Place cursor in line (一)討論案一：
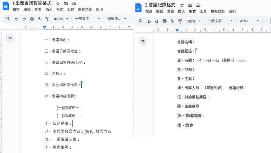Viewport: 271px width, 153px height. 69,108
